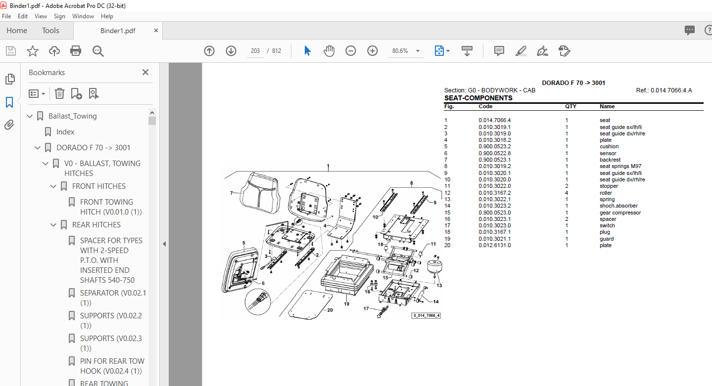Toggle scrolling mode icon
Screen dimensions: 712x386
pyautogui.click(x=467, y=51)
